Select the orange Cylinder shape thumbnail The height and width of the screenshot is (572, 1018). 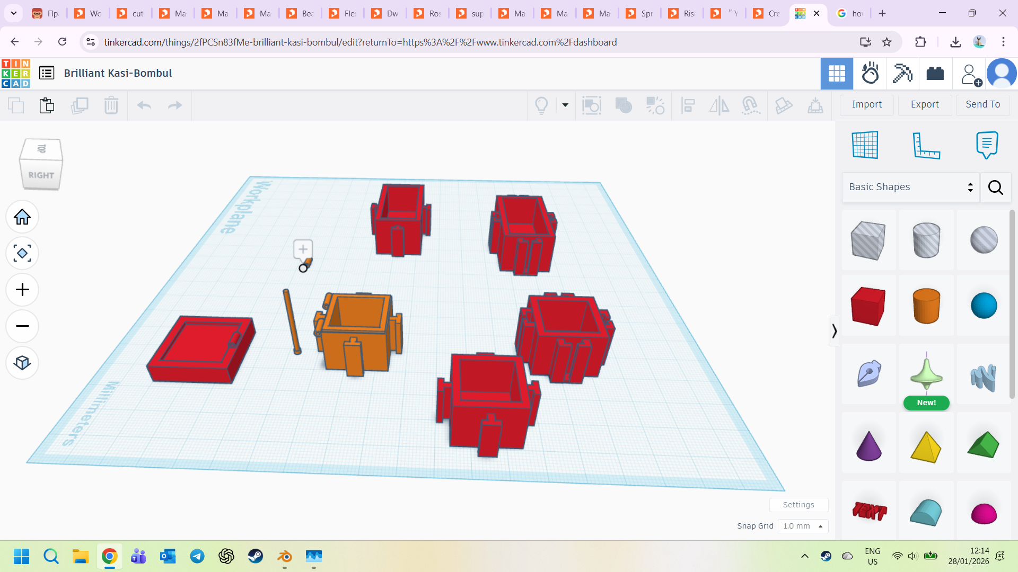pyautogui.click(x=926, y=306)
